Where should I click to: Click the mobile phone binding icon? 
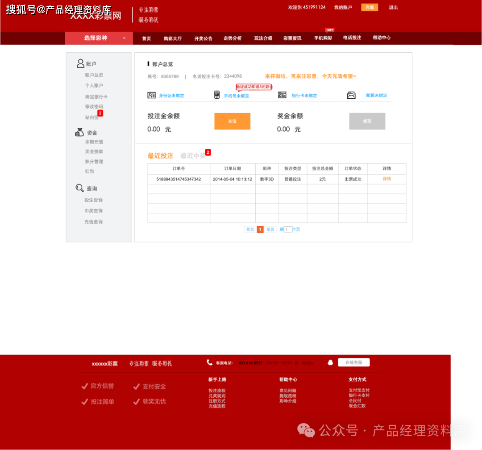pyautogui.click(x=217, y=95)
